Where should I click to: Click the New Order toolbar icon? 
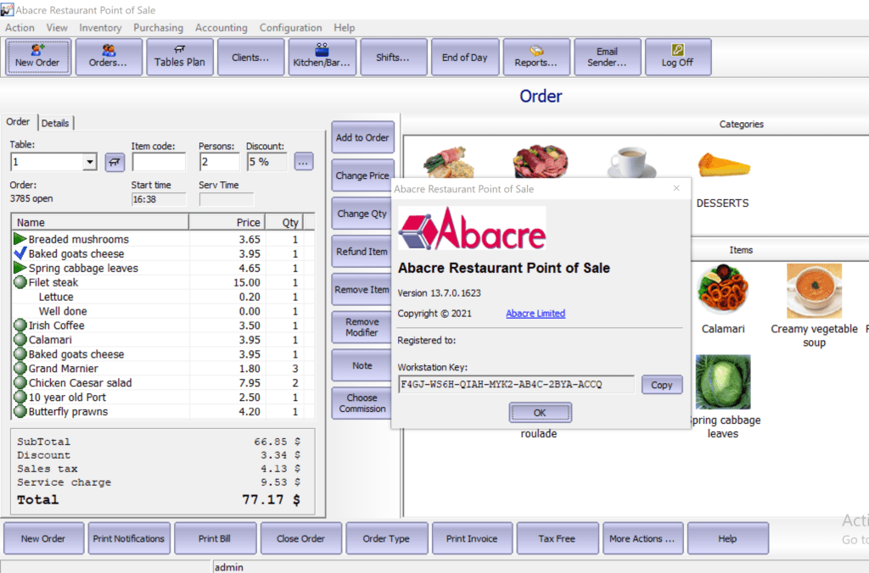(37, 57)
